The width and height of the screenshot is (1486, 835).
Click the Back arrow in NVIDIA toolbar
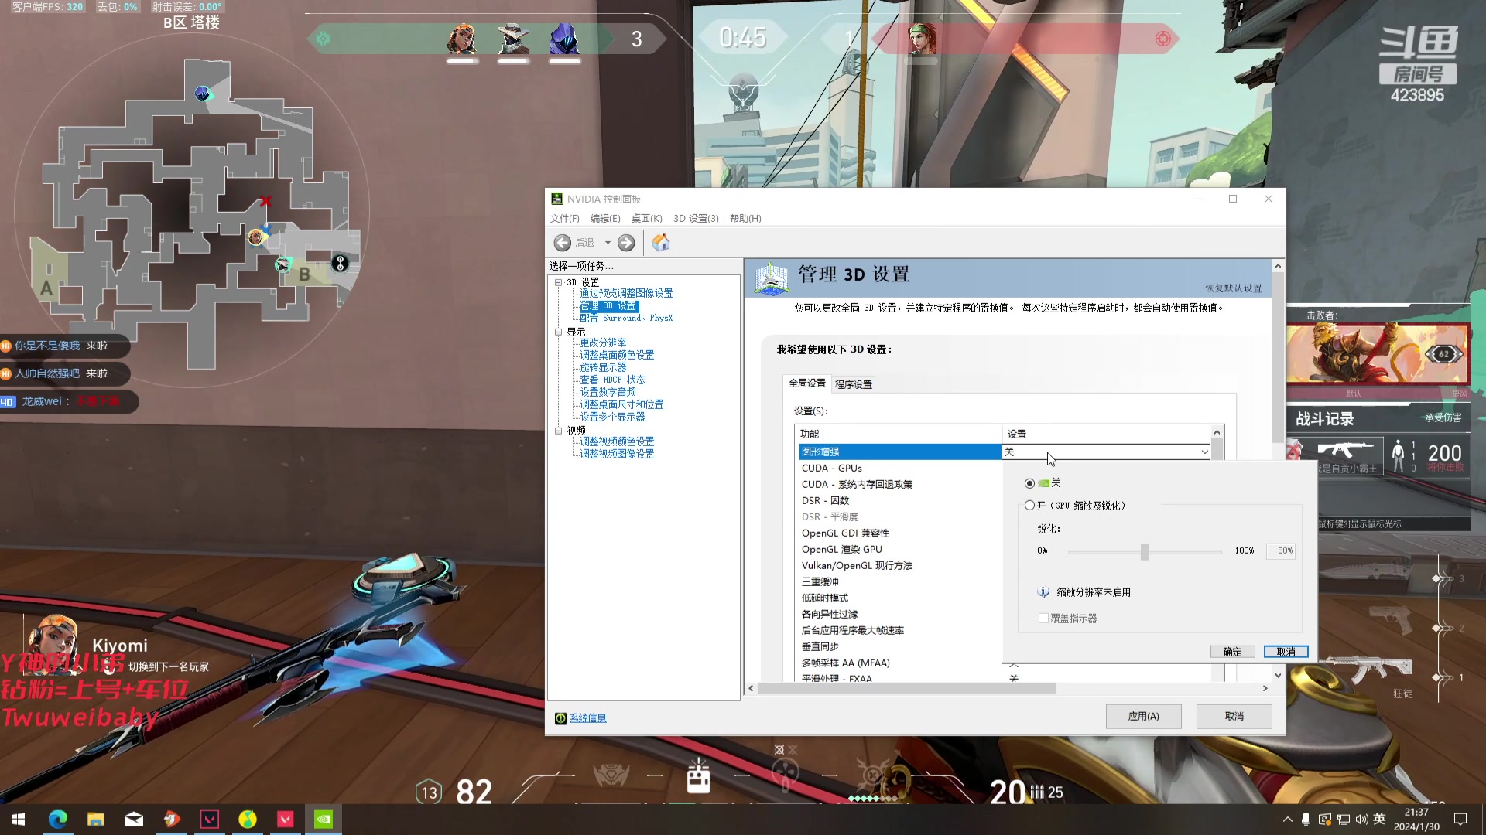point(563,243)
